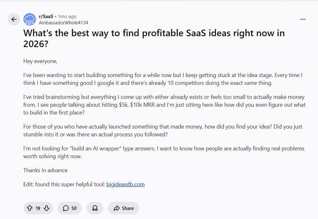The height and width of the screenshot is (219, 318).
Task: Click the vote count showing 19
Action: pos(38,208)
